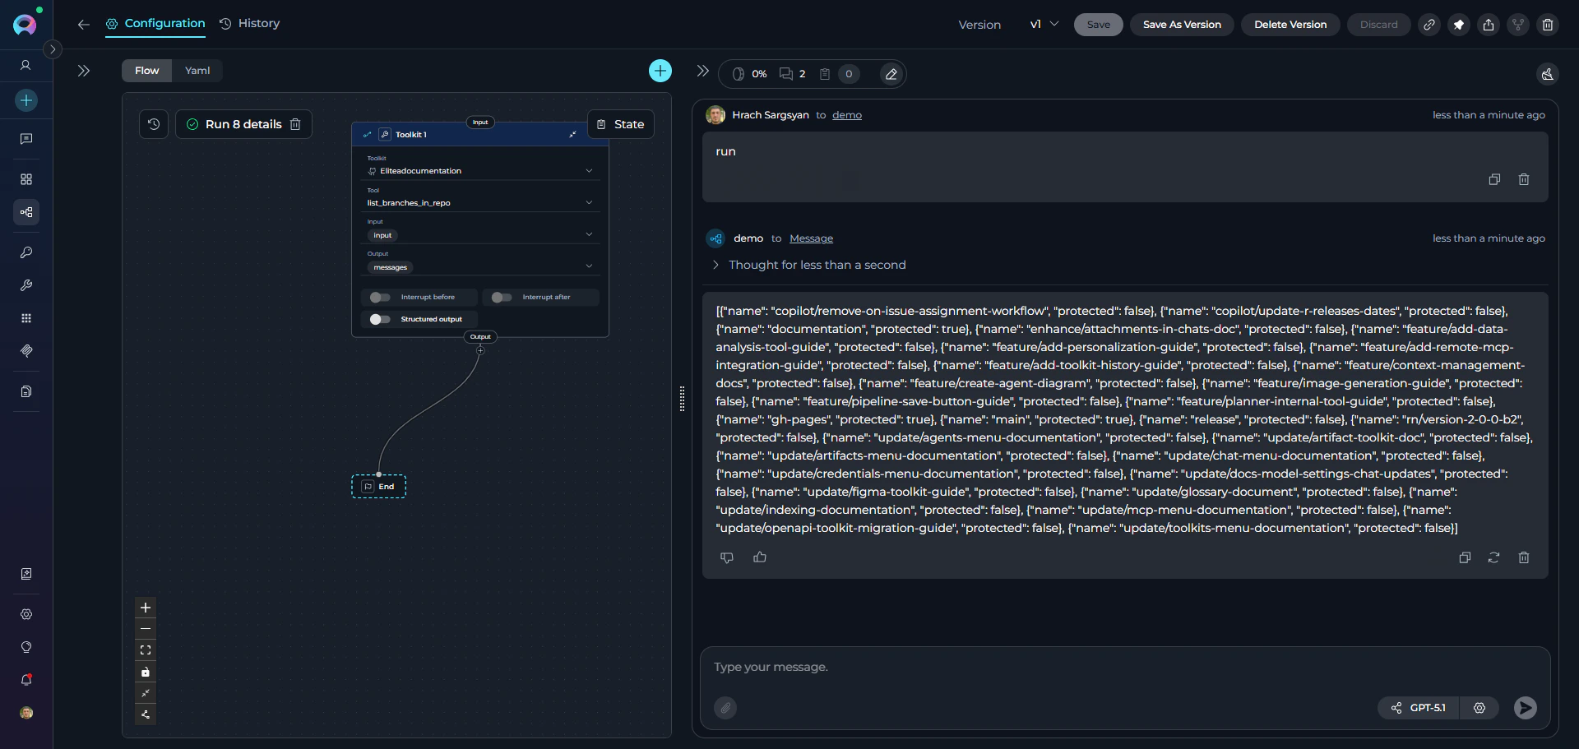This screenshot has height=749, width=1579.
Task: Delete the demo response message
Action: point(1524,557)
